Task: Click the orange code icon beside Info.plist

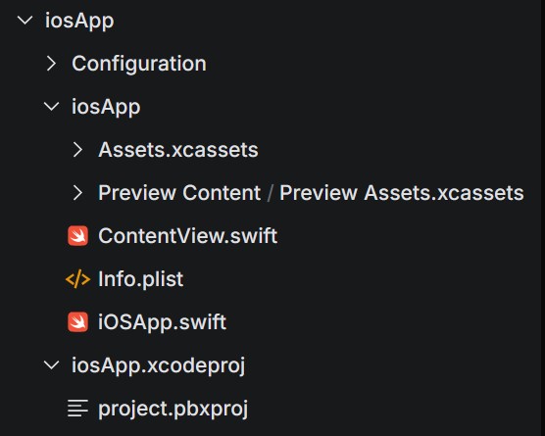Action: click(x=77, y=279)
